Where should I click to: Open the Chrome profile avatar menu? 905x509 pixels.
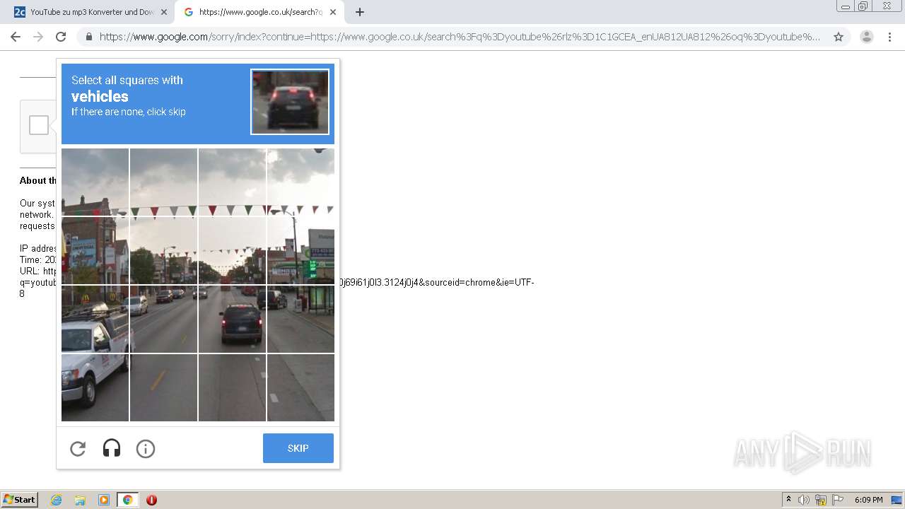click(867, 37)
